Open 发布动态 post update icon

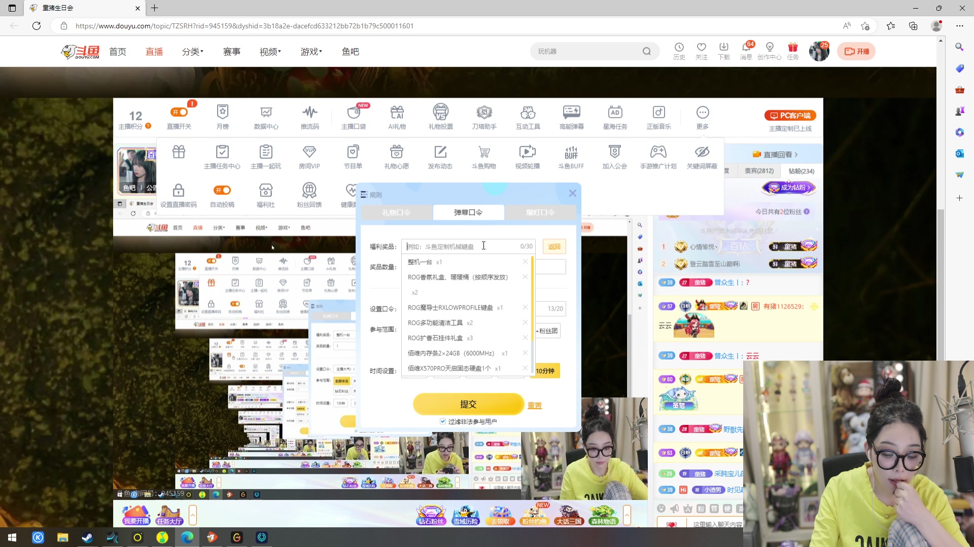point(440,157)
